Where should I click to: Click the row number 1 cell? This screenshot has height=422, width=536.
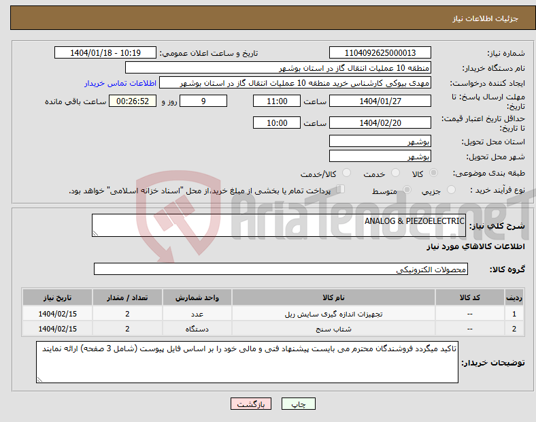514,314
